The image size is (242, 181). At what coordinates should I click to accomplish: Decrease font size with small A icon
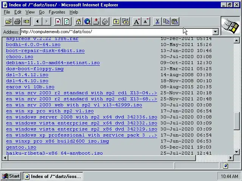coord(146,21)
